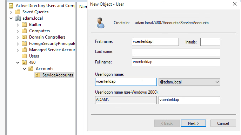Select the ServiceAccounts OU label
This screenshot has width=241, height=135.
pyautogui.click(x=58, y=75)
